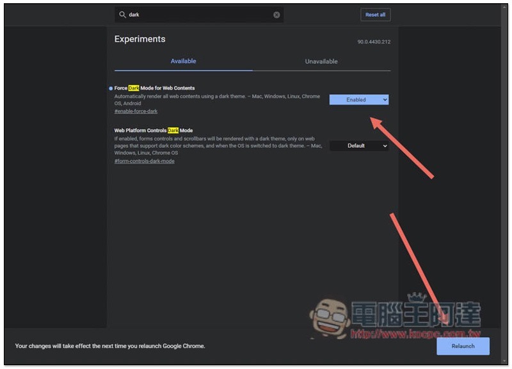Focus the flags search field containing "dark"
The height and width of the screenshot is (369, 512).
(x=199, y=15)
